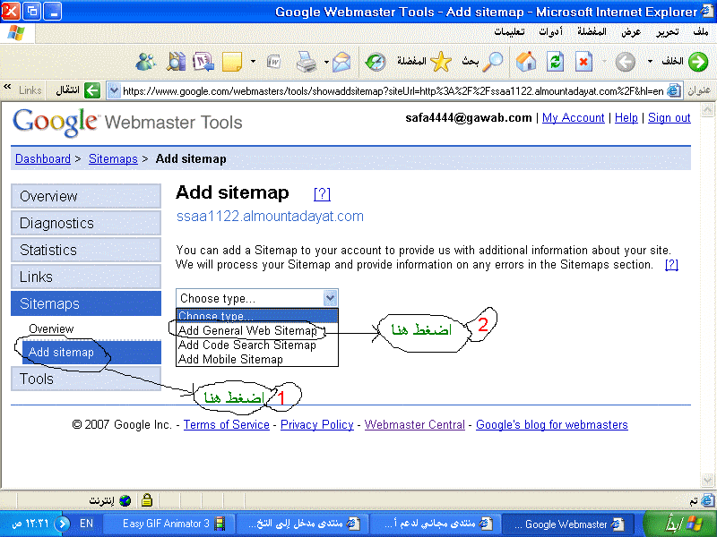
Task: Select Add Mobile Sitemap option
Action: coord(257,360)
